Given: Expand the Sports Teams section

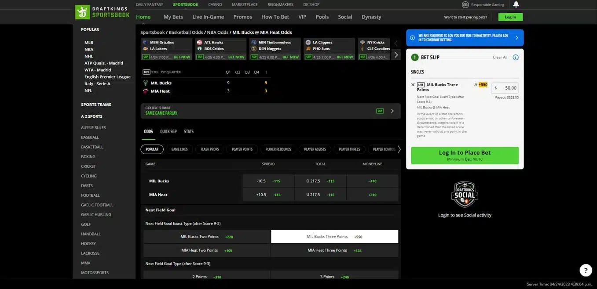Looking at the screenshot, I should coord(96,105).
